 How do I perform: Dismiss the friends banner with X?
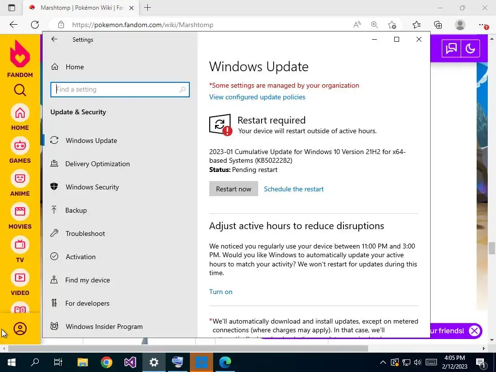click(x=474, y=331)
